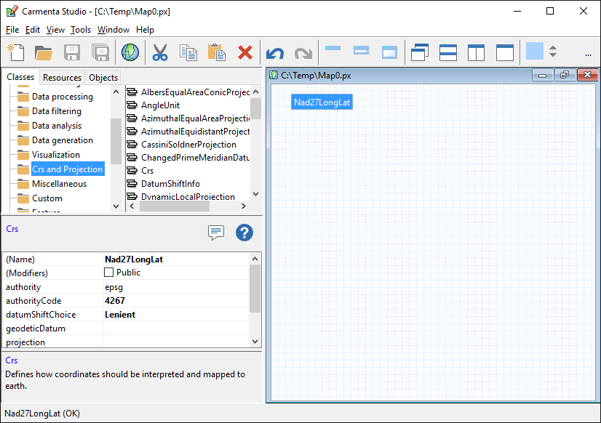Click the authorityCode value field
The width and height of the screenshot is (601, 423).
coord(175,301)
